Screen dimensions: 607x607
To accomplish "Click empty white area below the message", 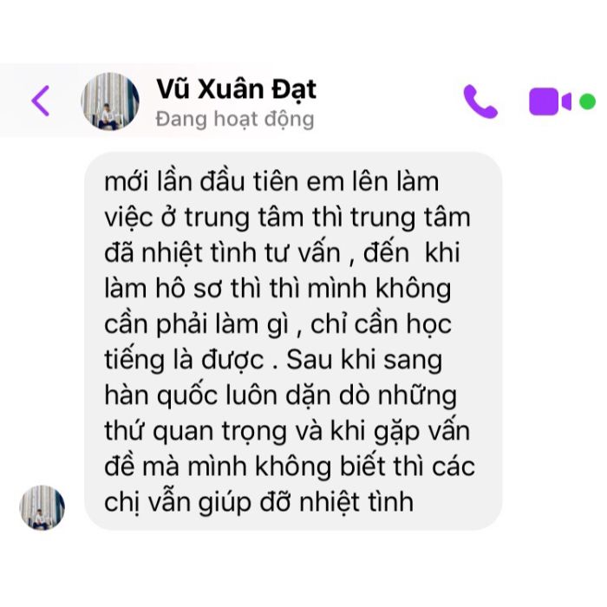I will click(303, 569).
